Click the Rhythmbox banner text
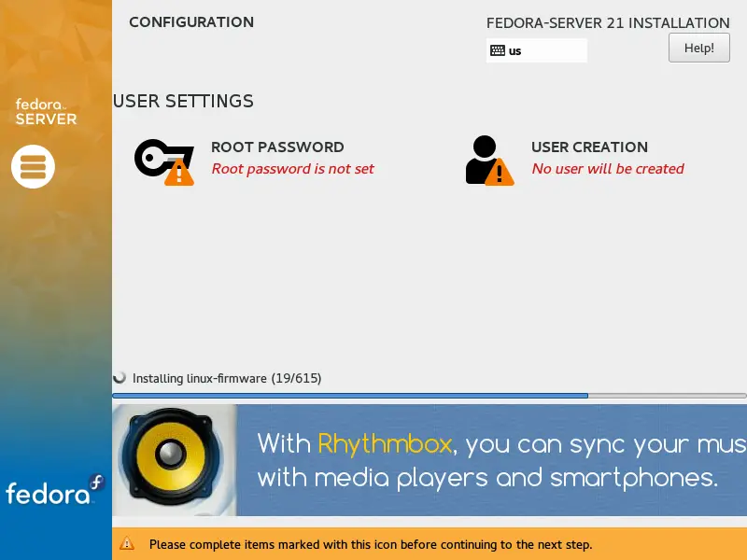 tap(501, 460)
